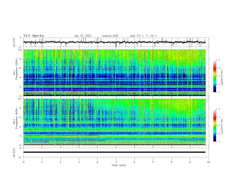Click the ch.3 flat voltage trace
Image resolution: width=235 pixels, height=182 pixels.
click(x=114, y=152)
